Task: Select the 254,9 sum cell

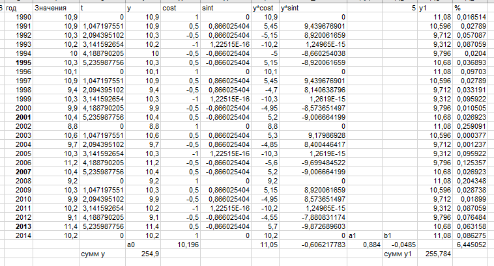Action: coord(143,254)
